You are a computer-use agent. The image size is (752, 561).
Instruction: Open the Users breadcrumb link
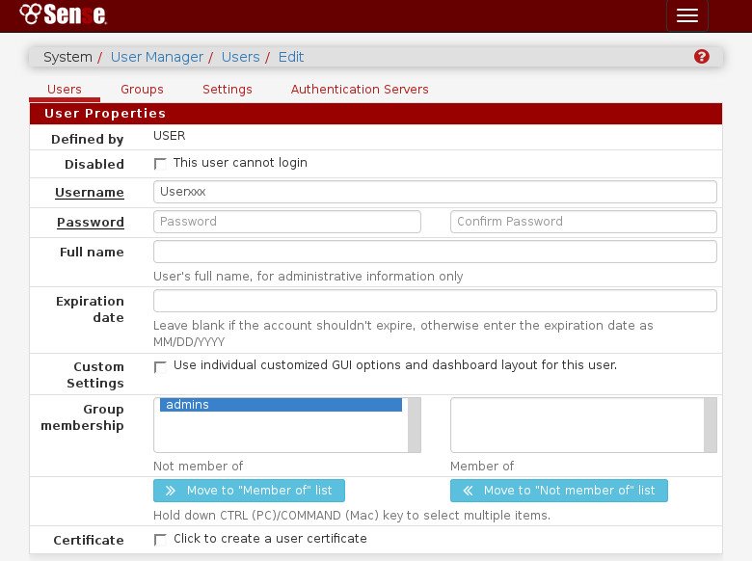(x=240, y=57)
